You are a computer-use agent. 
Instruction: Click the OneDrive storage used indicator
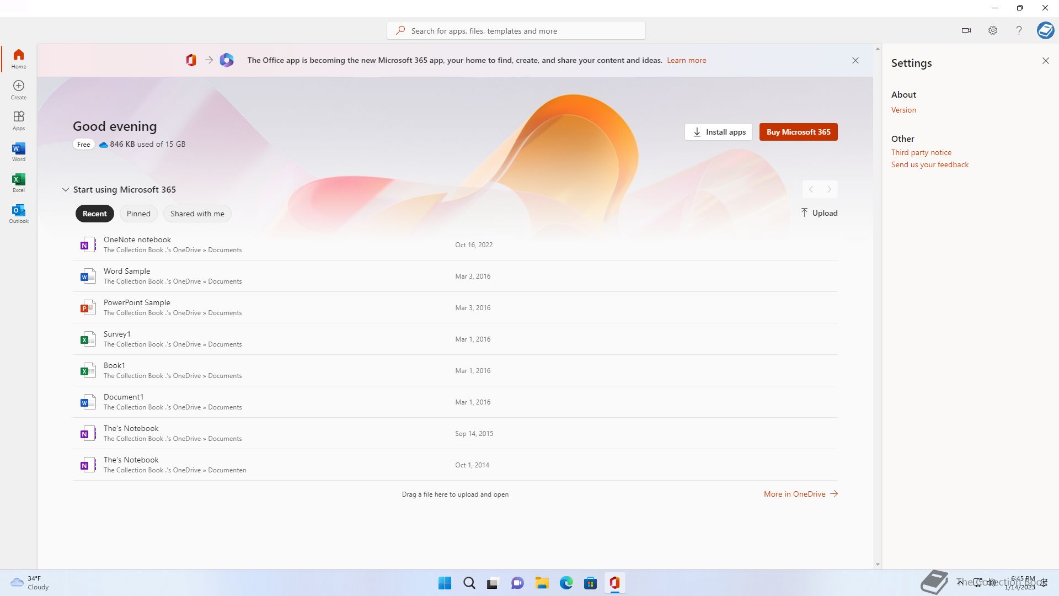coord(142,144)
